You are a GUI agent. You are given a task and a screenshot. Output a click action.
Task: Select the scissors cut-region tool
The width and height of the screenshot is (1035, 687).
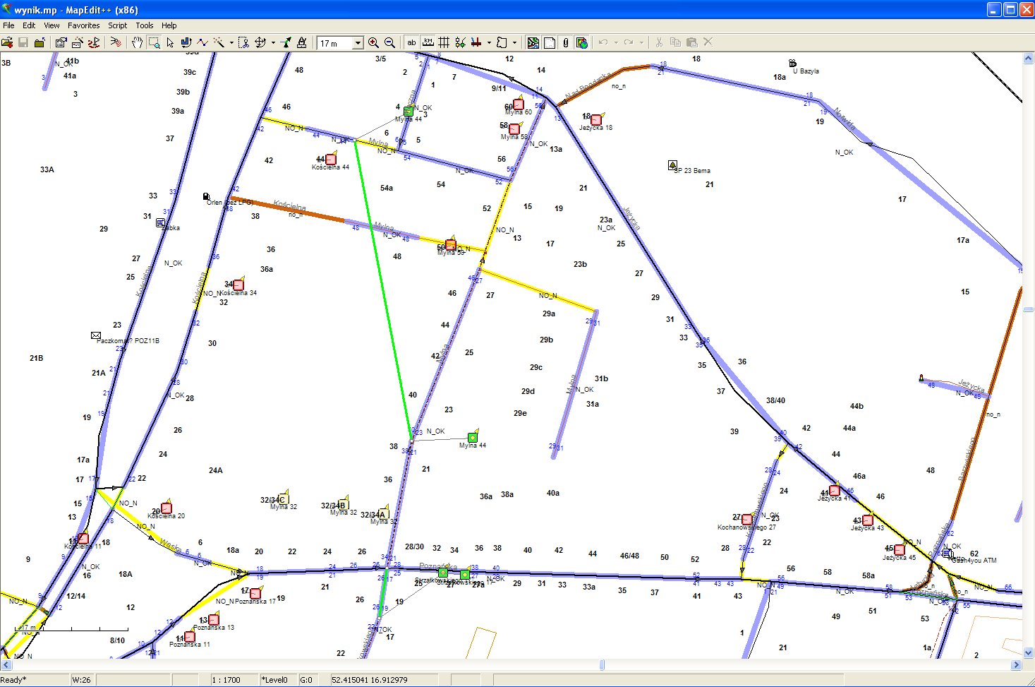click(x=243, y=43)
